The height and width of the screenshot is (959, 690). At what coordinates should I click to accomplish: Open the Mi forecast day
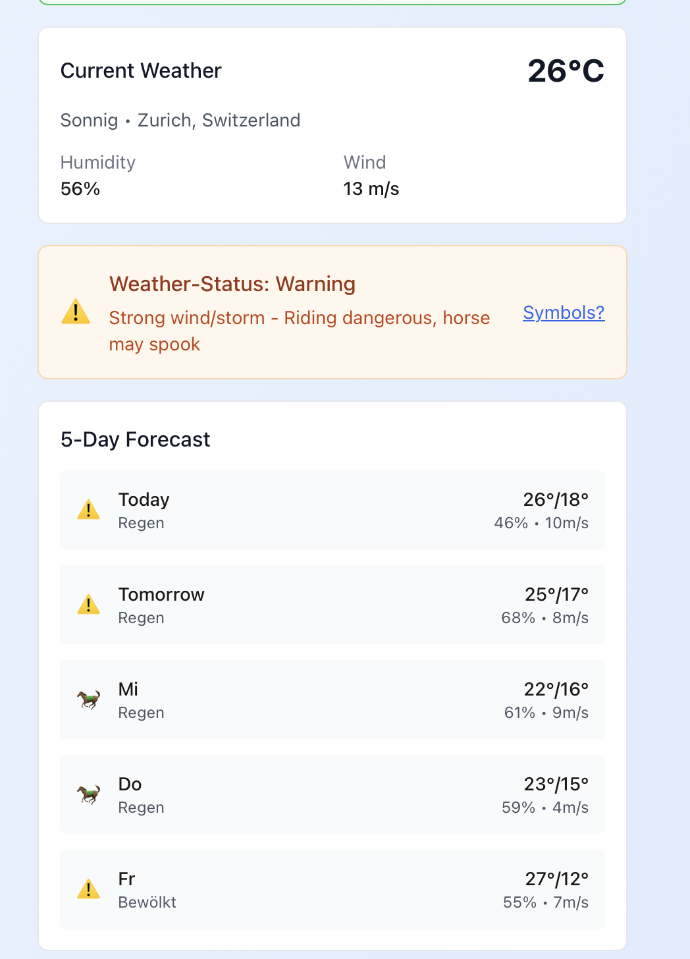(332, 699)
